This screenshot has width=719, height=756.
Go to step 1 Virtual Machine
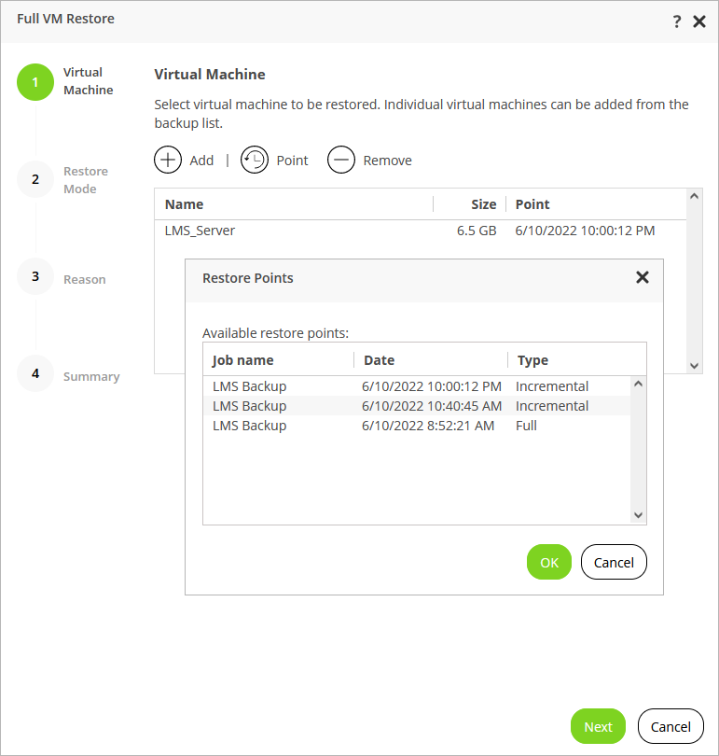[x=35, y=81]
